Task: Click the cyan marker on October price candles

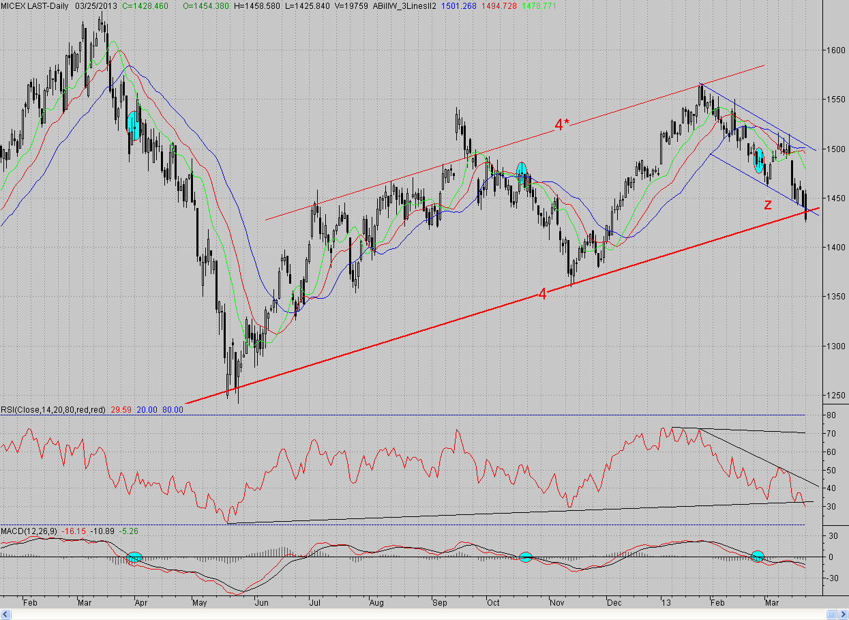Action: pos(522,173)
